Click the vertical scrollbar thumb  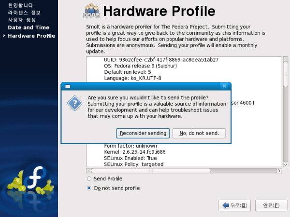pos(286,74)
